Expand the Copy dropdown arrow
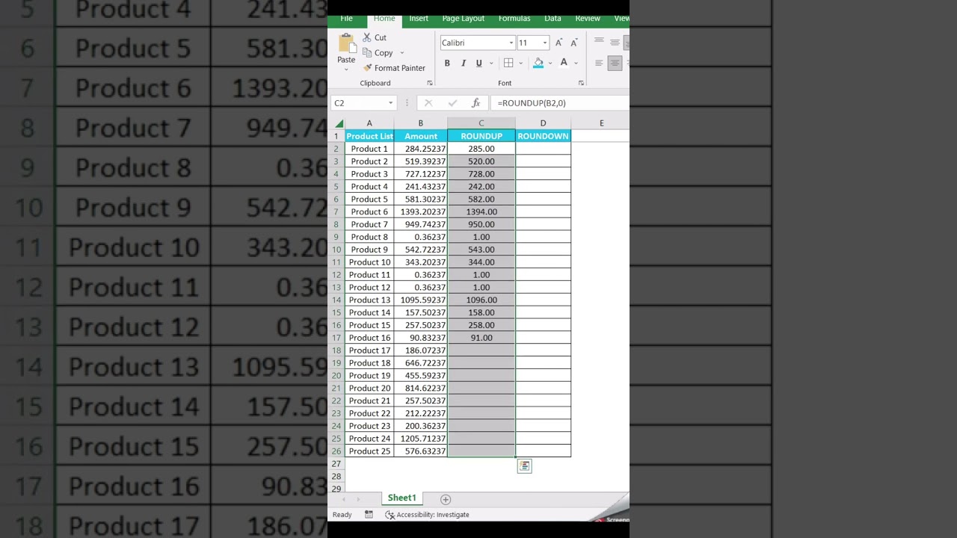This screenshot has height=538, width=957. [401, 53]
